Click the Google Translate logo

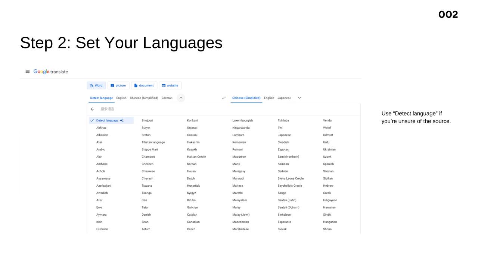pos(51,72)
